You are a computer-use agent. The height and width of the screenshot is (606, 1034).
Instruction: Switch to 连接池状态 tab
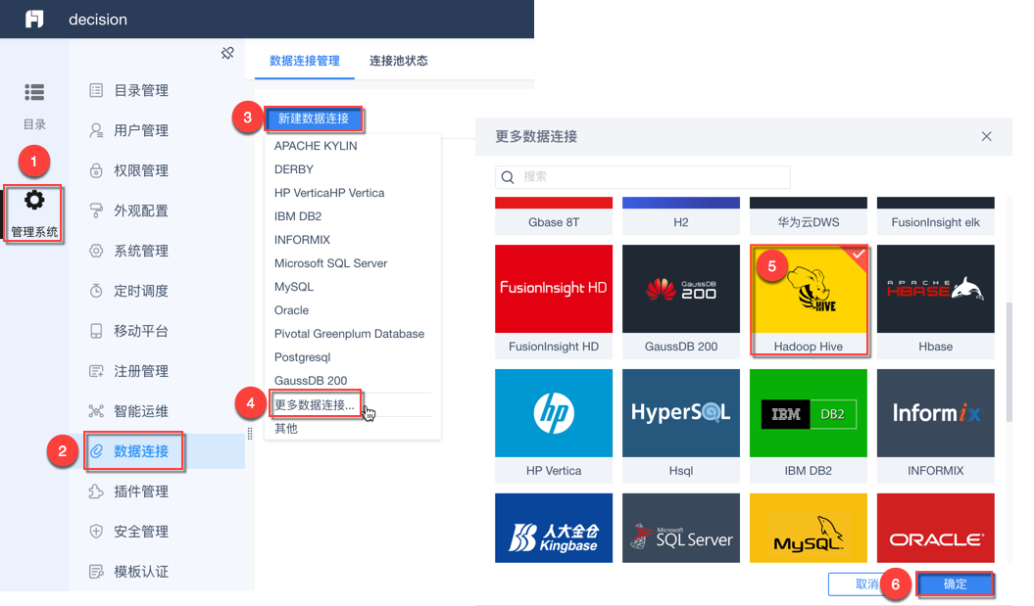(x=398, y=61)
